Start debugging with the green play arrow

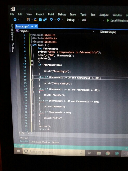pos(108,21)
